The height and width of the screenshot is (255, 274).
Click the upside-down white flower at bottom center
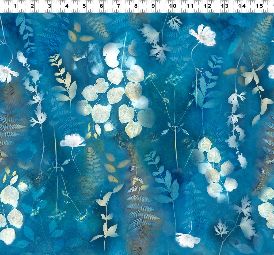point(187,239)
